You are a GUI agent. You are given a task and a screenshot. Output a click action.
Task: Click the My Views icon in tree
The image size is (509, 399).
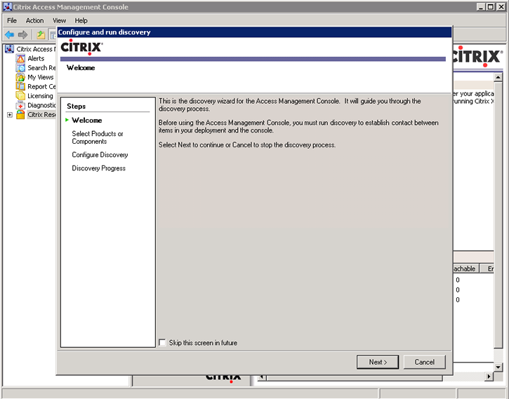tap(20, 77)
